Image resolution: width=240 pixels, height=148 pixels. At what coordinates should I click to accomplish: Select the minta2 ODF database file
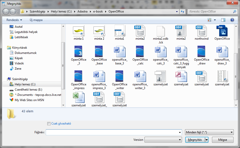tap(140, 33)
